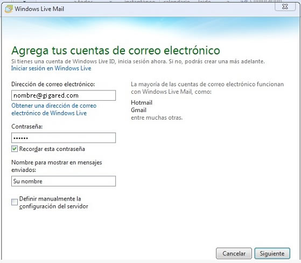Click the Windows Live Mail title bar icon
The width and height of the screenshot is (301, 263).
pos(9,9)
